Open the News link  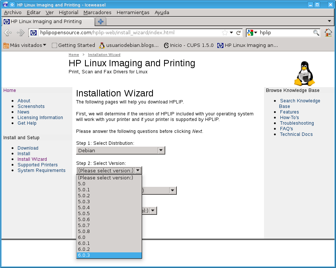click(x=23, y=112)
